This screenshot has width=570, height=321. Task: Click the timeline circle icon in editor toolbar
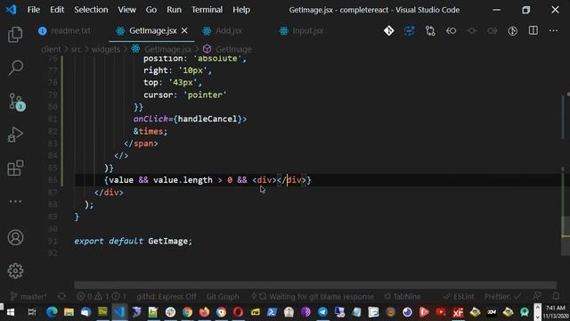coord(513,30)
